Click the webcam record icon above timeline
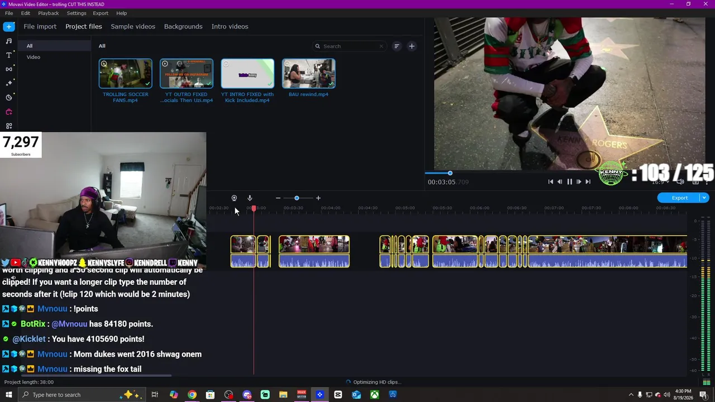The image size is (715, 402). click(x=234, y=198)
